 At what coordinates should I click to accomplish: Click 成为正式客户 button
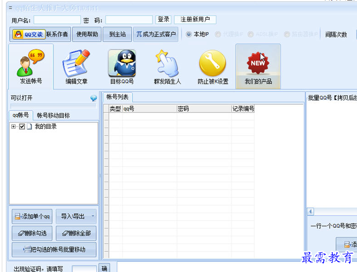point(156,34)
